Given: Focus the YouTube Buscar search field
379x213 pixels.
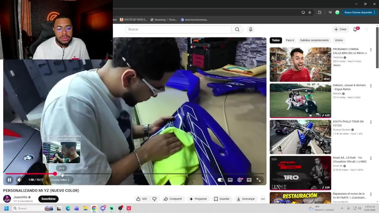Looking at the screenshot, I should click(x=178, y=29).
